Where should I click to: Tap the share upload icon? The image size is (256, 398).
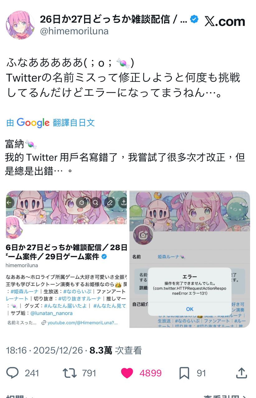coord(242,373)
